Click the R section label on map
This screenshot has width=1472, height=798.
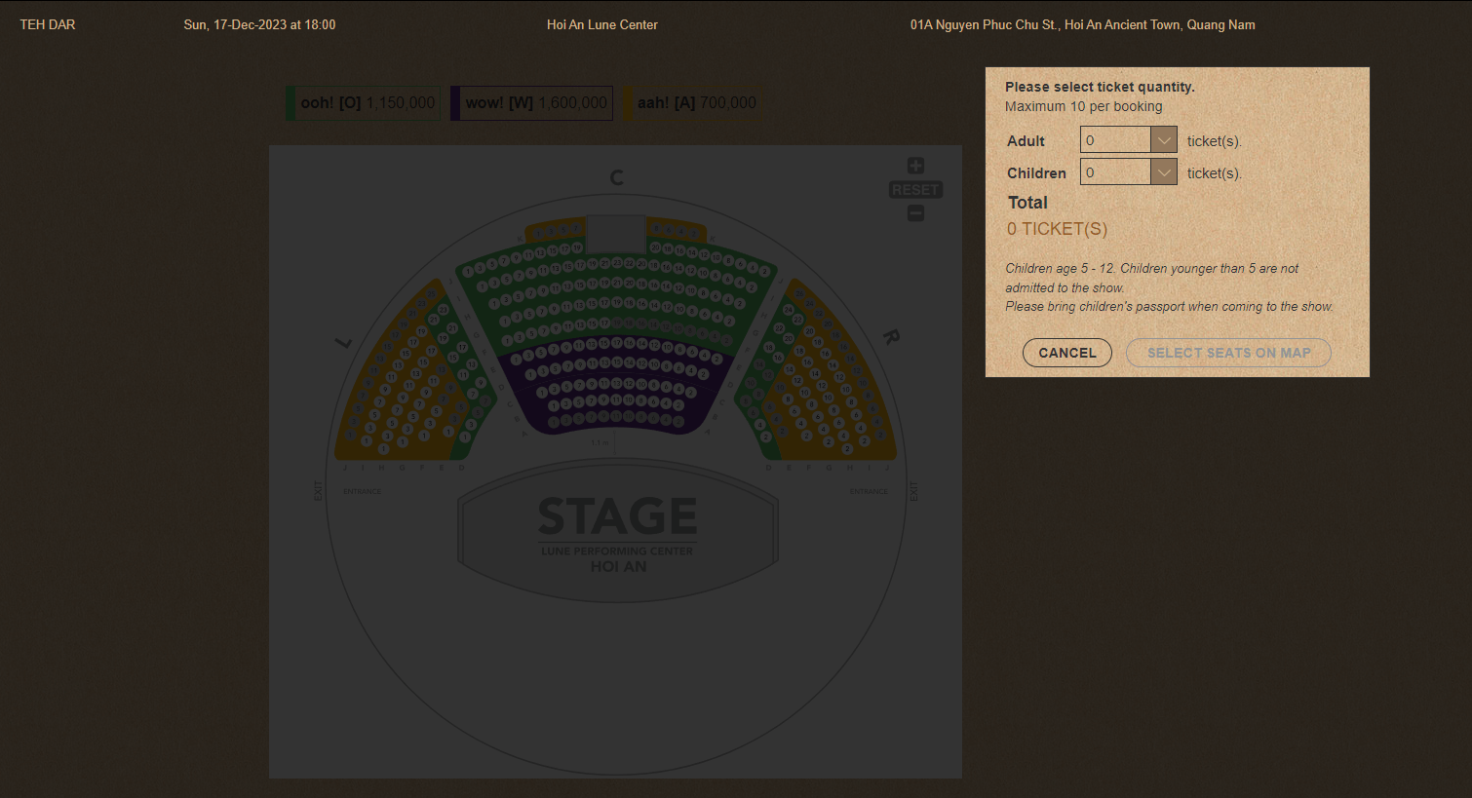pos(892,337)
